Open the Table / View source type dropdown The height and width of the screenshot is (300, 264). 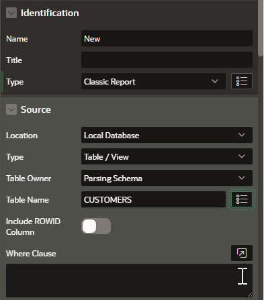click(x=167, y=156)
